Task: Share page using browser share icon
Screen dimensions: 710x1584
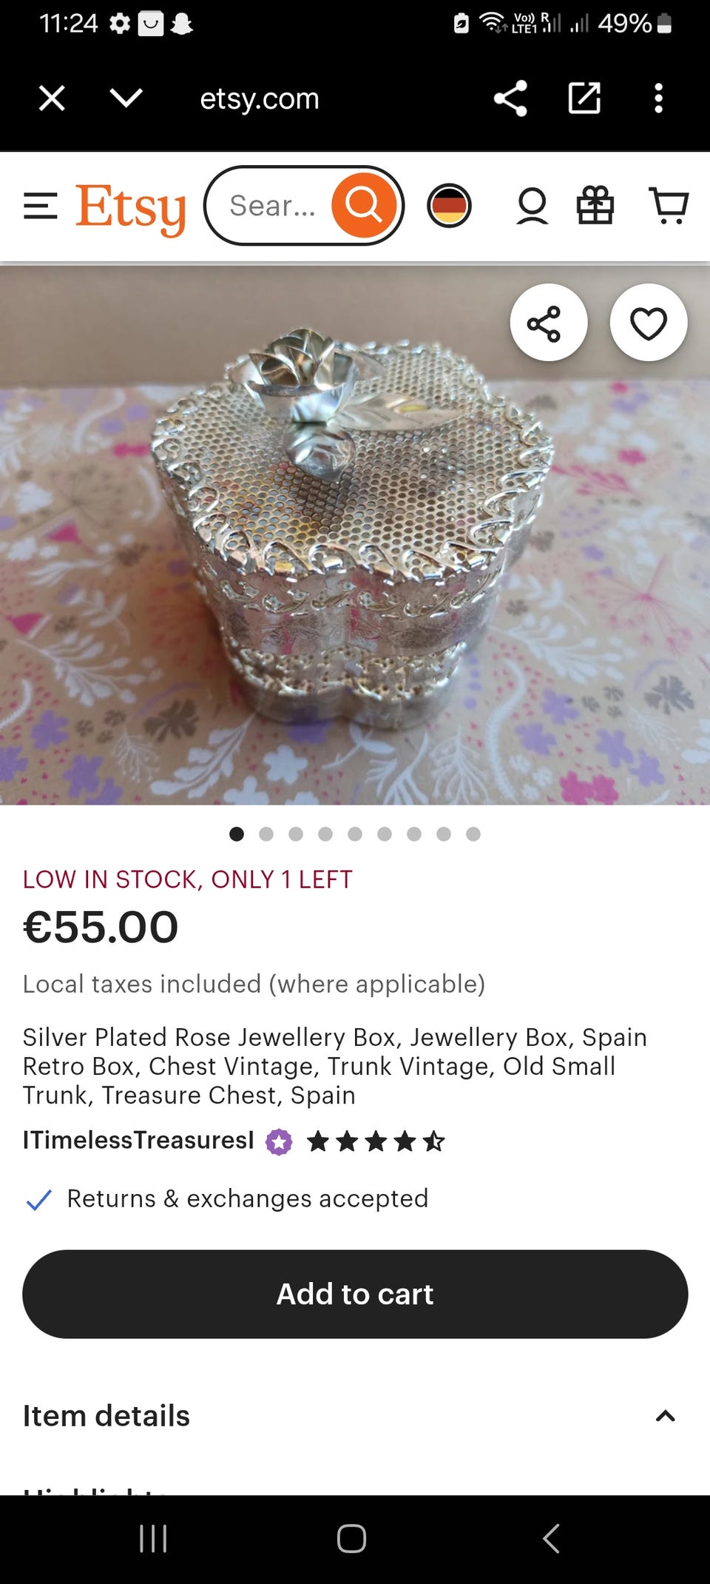Action: [x=510, y=98]
